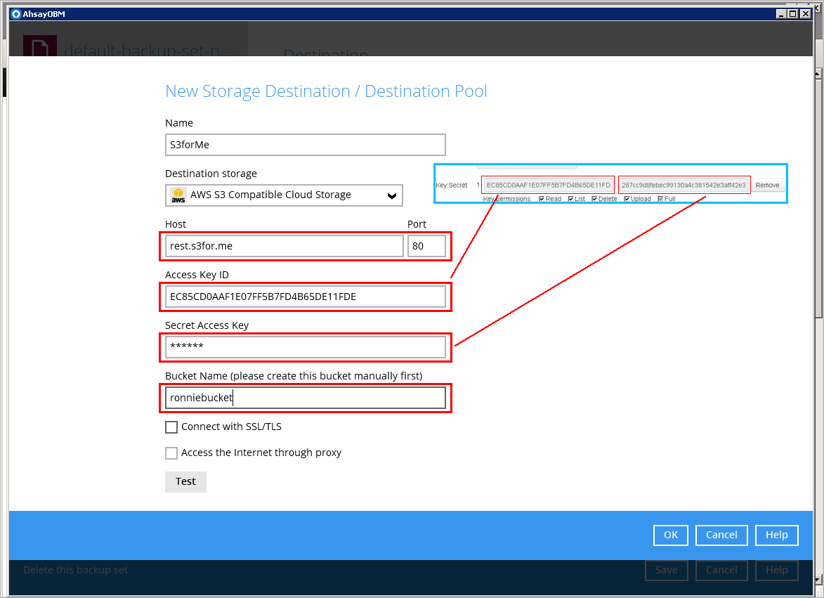Enable Access the Internet through proxy
This screenshot has width=824, height=598.
[x=171, y=453]
